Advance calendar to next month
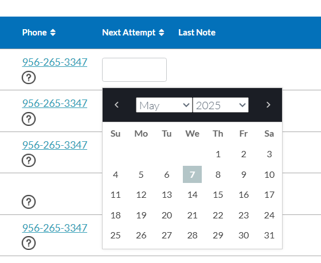 point(268,105)
